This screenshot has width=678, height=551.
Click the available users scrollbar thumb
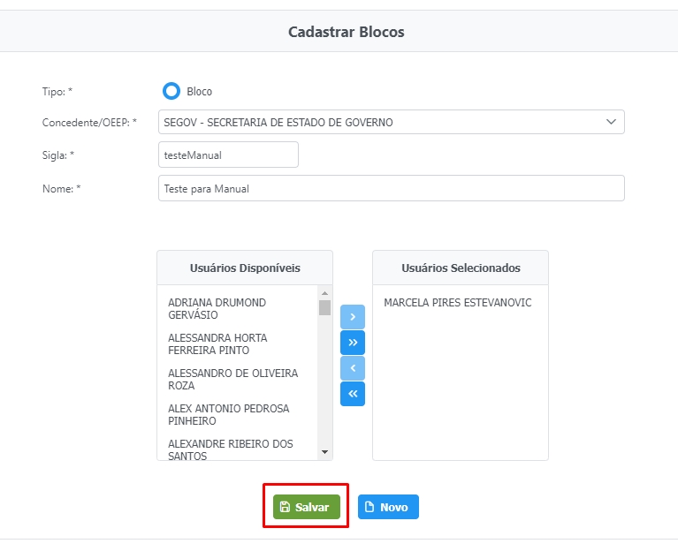coord(324,308)
